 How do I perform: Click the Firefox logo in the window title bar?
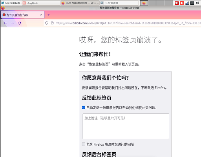click(x=3, y=8)
